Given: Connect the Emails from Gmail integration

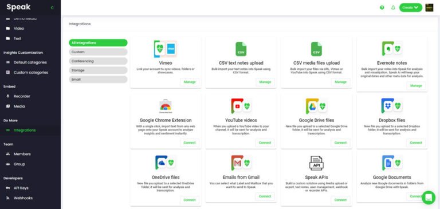Looking at the screenshot, I should (x=265, y=196).
